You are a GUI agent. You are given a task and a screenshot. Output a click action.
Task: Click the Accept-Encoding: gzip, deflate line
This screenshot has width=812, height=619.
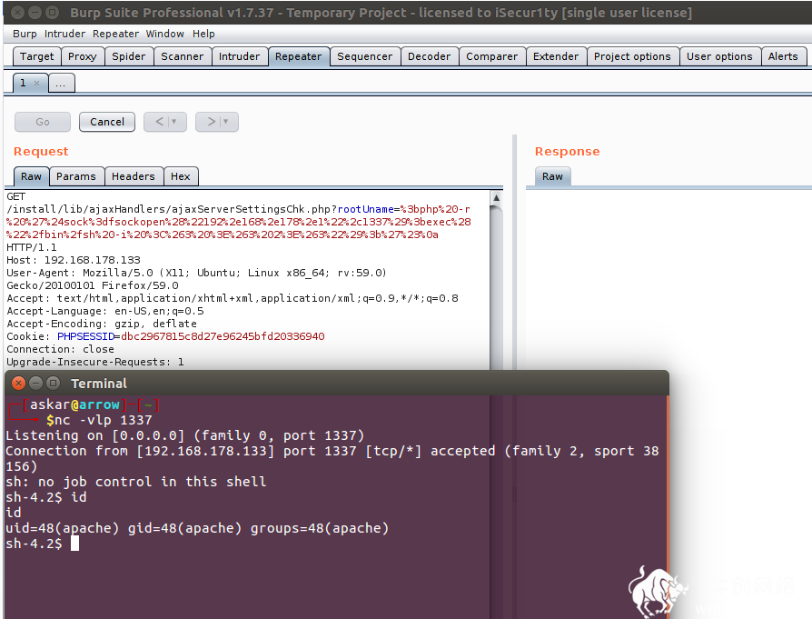[x=102, y=324]
